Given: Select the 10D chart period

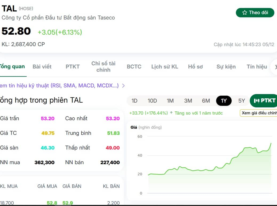Looking at the screenshot, I should click(x=152, y=101).
